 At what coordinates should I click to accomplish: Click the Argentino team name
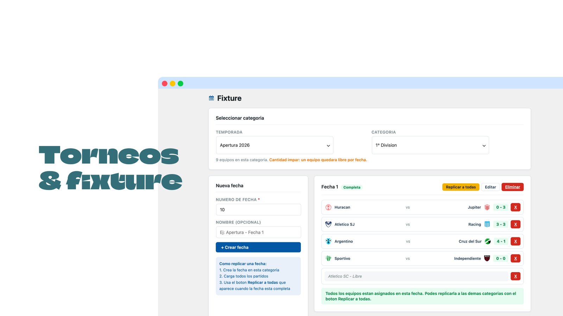click(x=343, y=241)
